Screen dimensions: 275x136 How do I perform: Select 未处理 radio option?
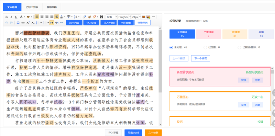[171, 47]
